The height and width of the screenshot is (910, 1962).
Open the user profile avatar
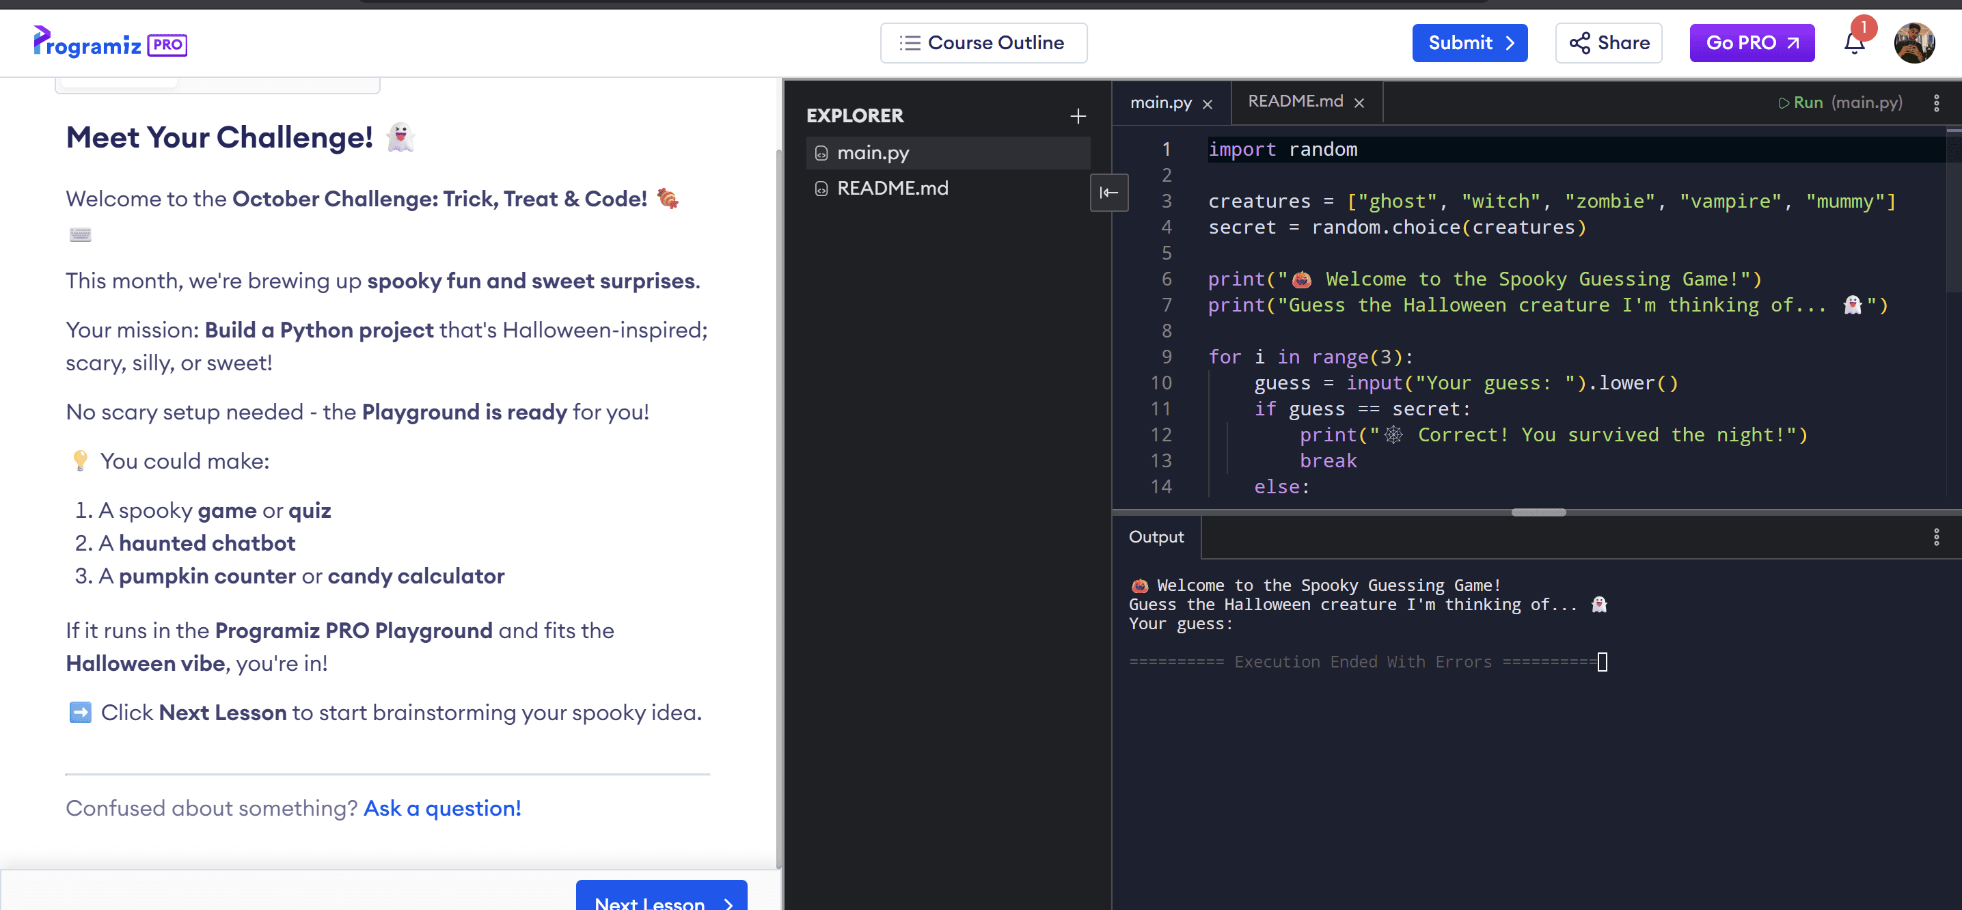pos(1914,44)
